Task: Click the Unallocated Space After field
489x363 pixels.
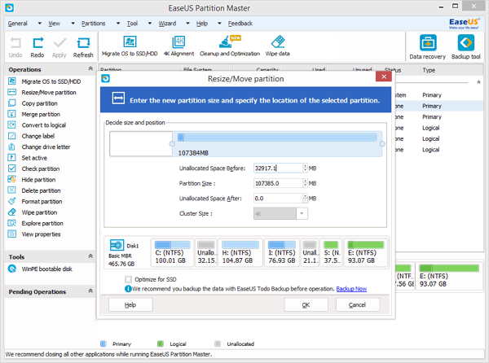Action: click(278, 199)
